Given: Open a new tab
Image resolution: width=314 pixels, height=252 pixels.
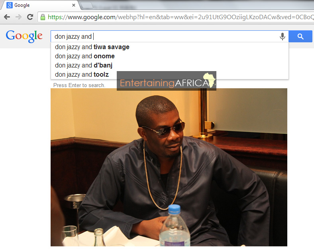Looking at the screenshot, I should tap(86, 5).
